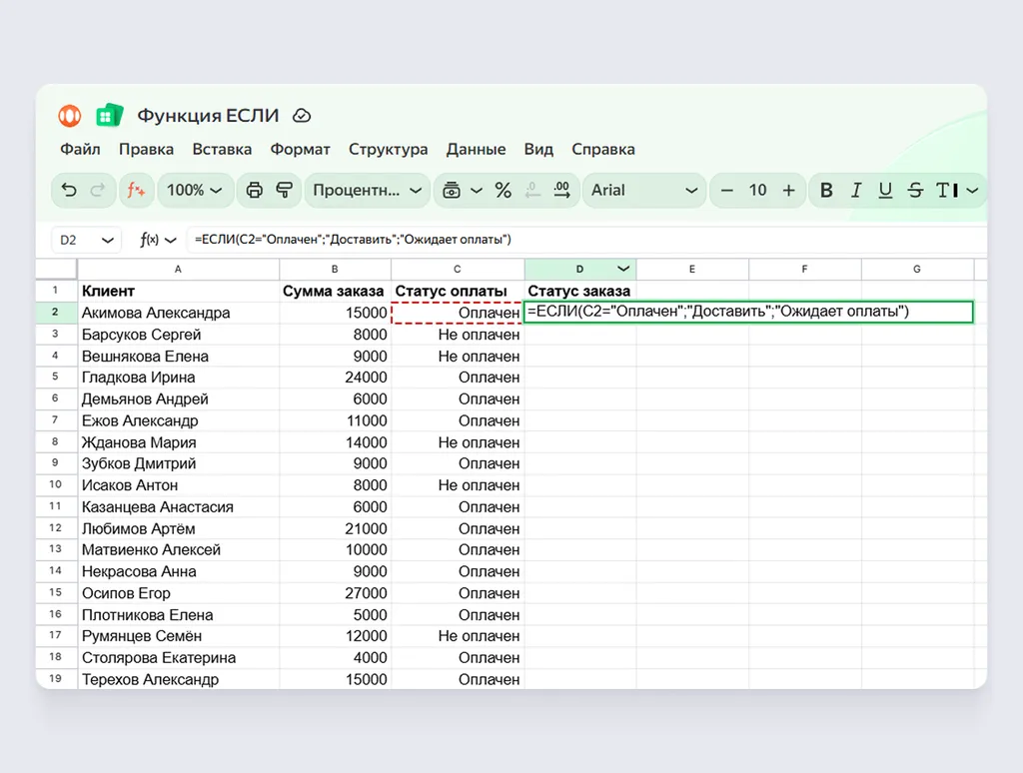Screen dimensions: 1023x773
Task: Open the Вставка menu
Action: (222, 149)
